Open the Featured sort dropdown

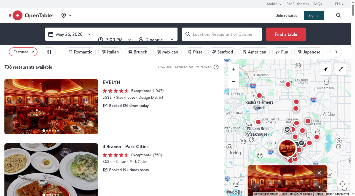tap(23, 52)
